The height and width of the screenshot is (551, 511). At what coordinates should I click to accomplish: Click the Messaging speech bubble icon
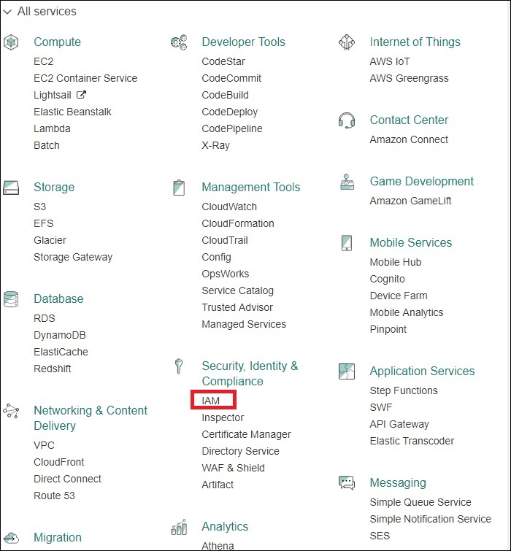[x=347, y=483]
